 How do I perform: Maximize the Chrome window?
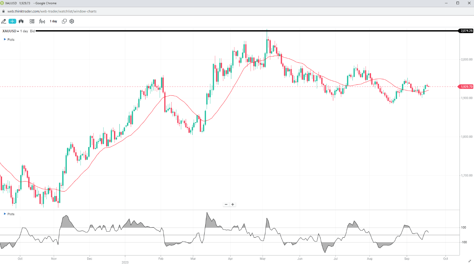[458, 3]
